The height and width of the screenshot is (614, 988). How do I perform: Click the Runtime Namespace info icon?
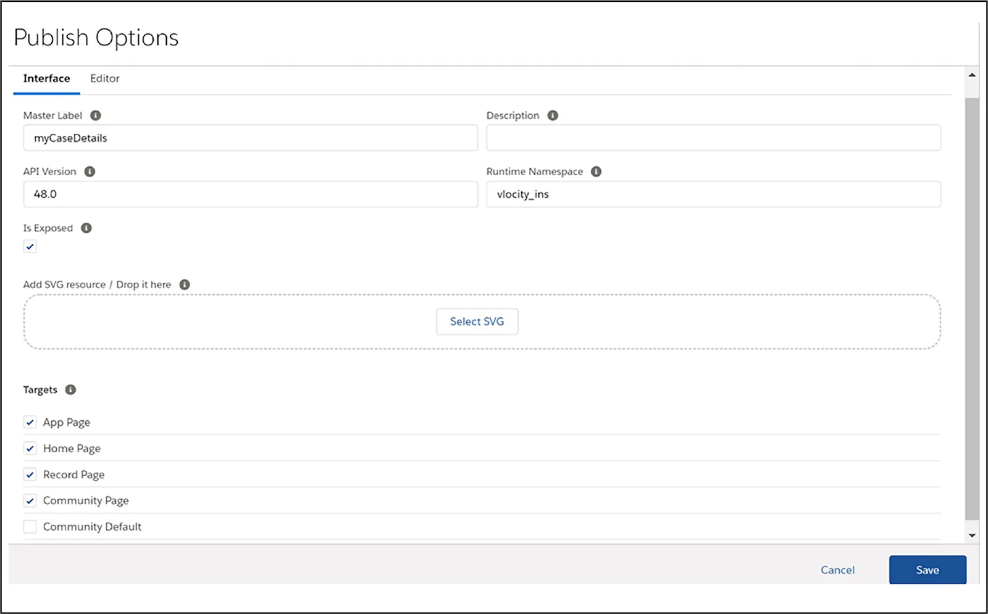coord(596,172)
